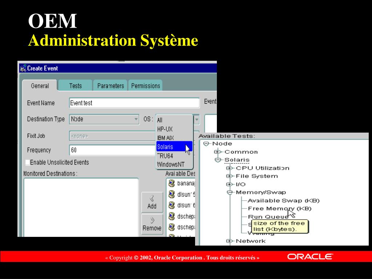
Task: Select Network label in tests tree
Action: 251,241
